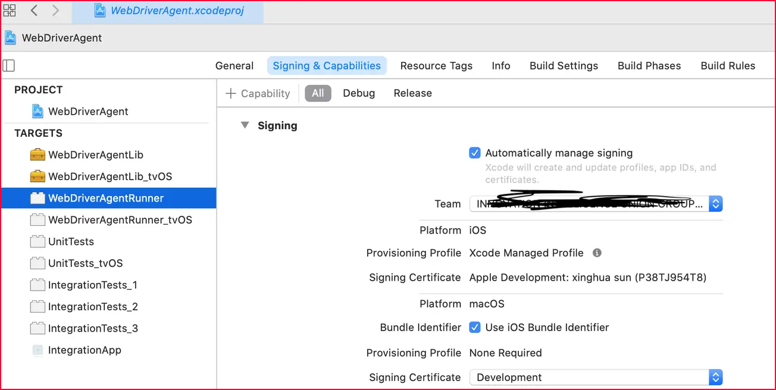Open the Info tab
The image size is (776, 390).
click(501, 66)
